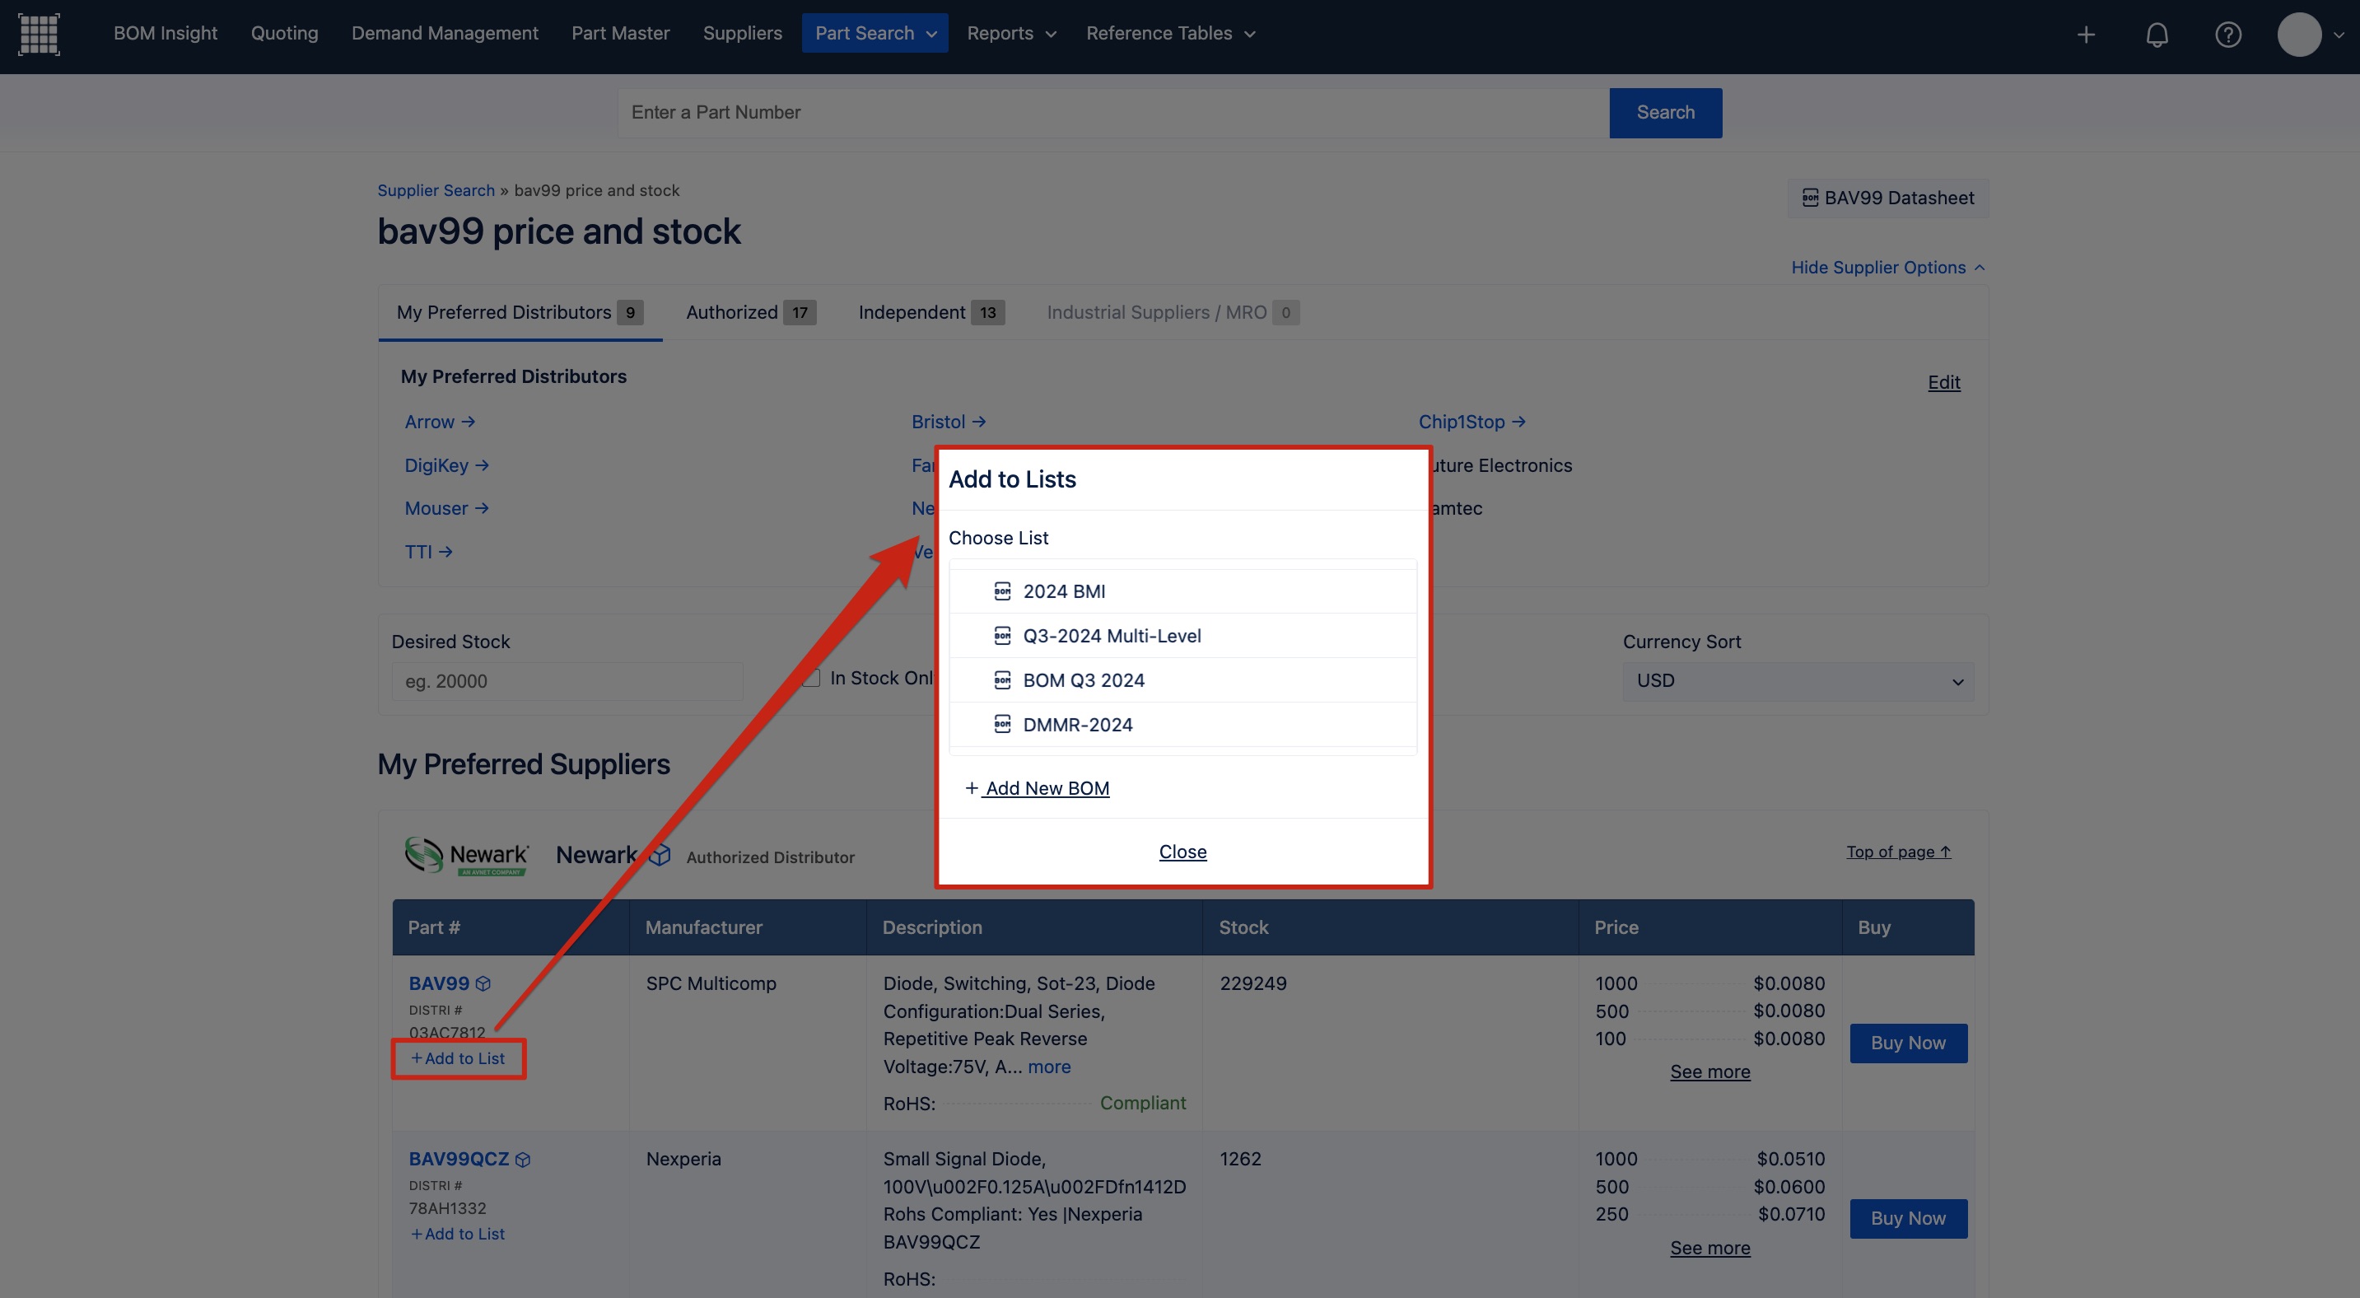Image resolution: width=2360 pixels, height=1298 pixels.
Task: Open the notifications bell icon
Action: [x=2157, y=35]
